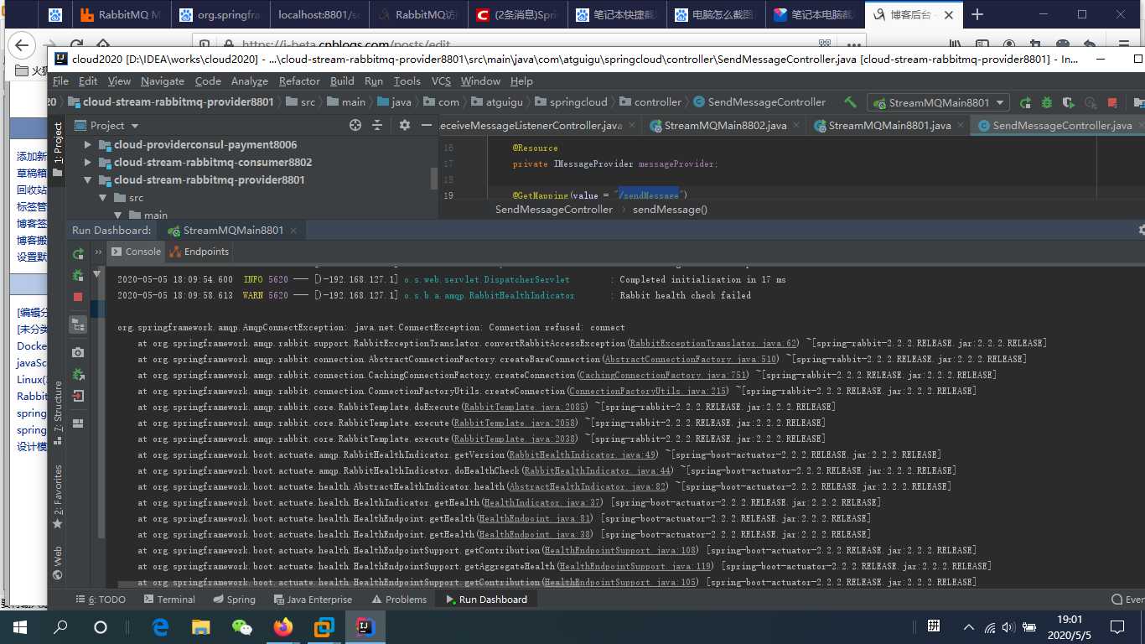The image size is (1145, 644).
Task: Open HealthIndicator.java:37 stack link
Action: click(542, 502)
